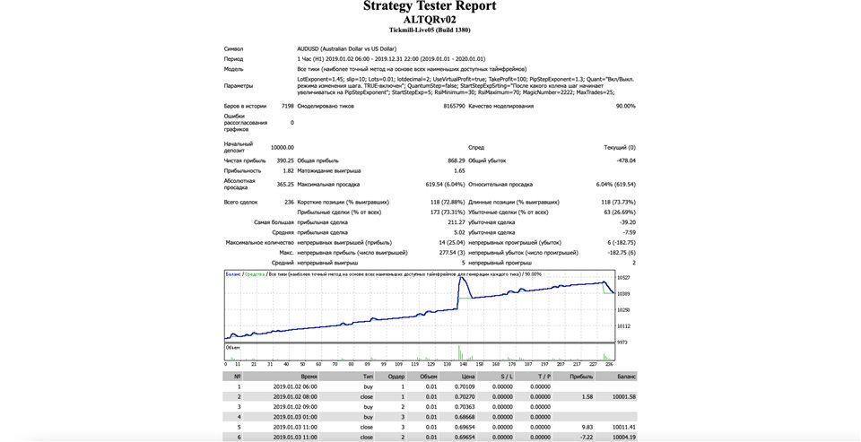Select profit cell '9.83' in row 5

click(x=587, y=427)
